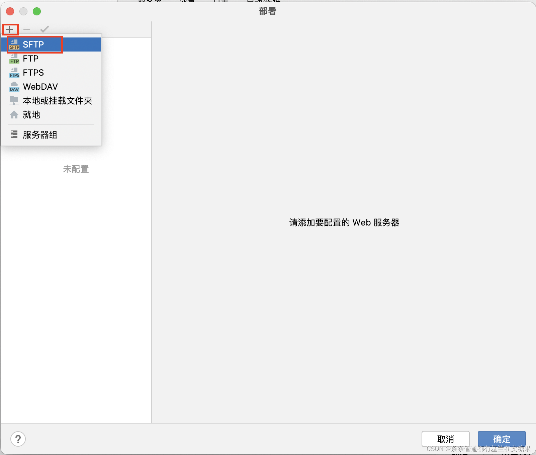The height and width of the screenshot is (455, 536).
Task: Choose FTP from the server type menu
Action: [51, 59]
